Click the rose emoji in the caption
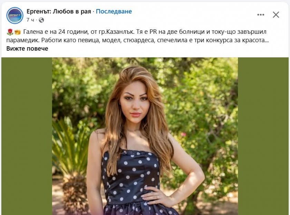This screenshot has width=290, height=215. [x=10, y=32]
